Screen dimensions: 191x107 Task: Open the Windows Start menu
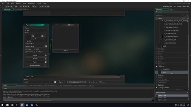click(x=2, y=105)
